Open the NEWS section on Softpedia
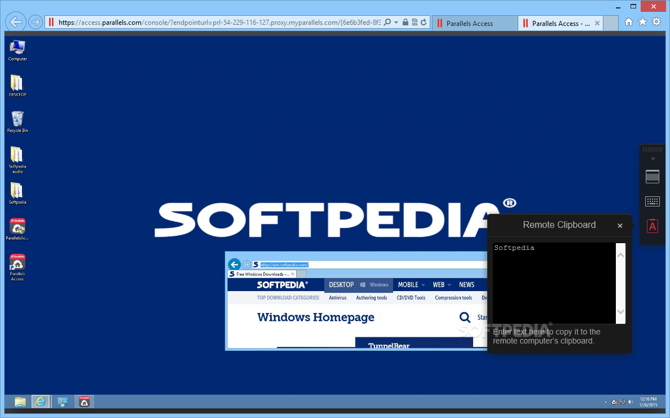This screenshot has height=418, width=670. coord(466,285)
